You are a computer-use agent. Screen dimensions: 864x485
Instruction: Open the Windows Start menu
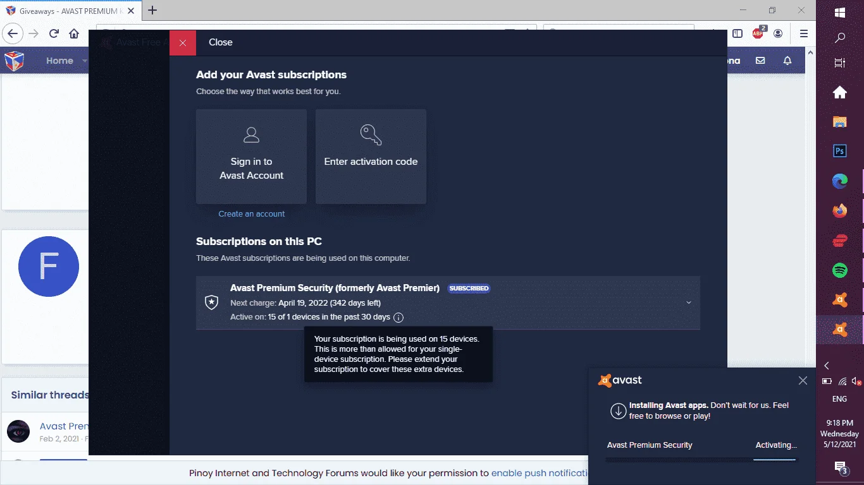[x=840, y=12]
